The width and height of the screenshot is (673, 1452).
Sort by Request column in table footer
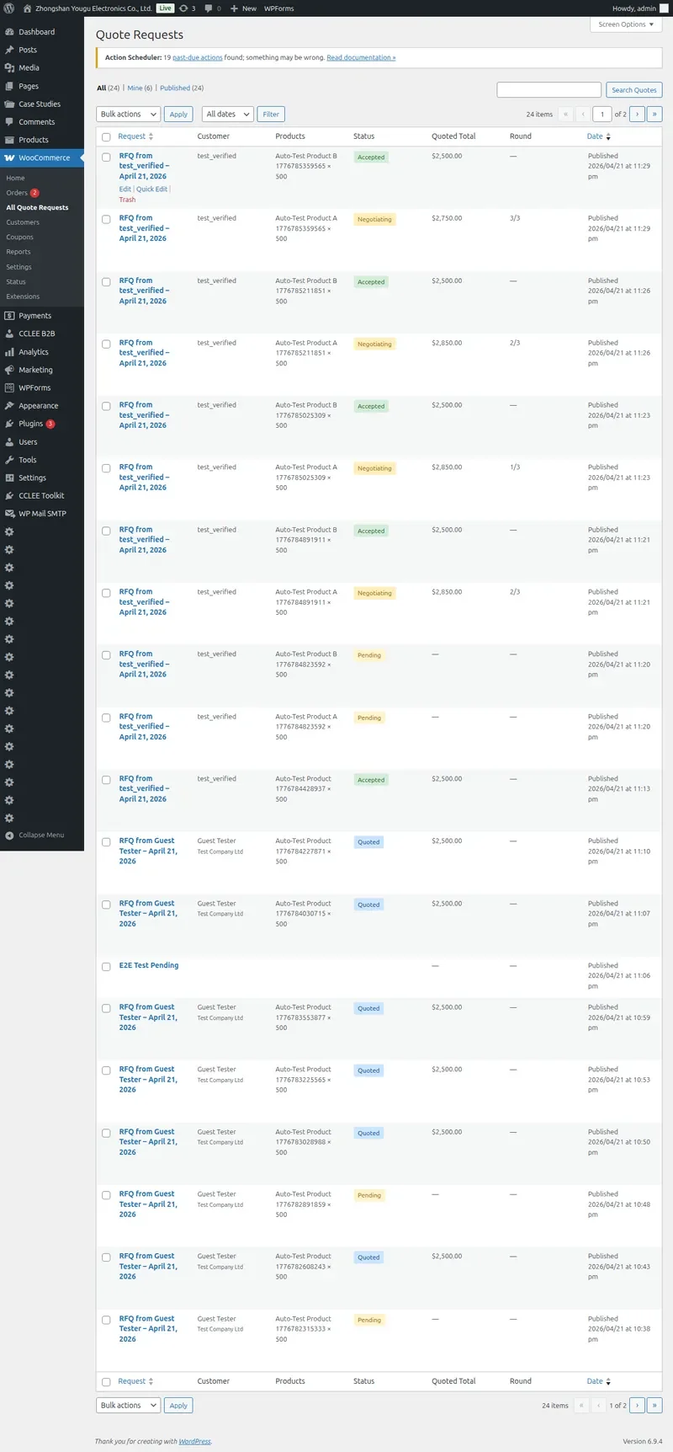click(x=135, y=1381)
